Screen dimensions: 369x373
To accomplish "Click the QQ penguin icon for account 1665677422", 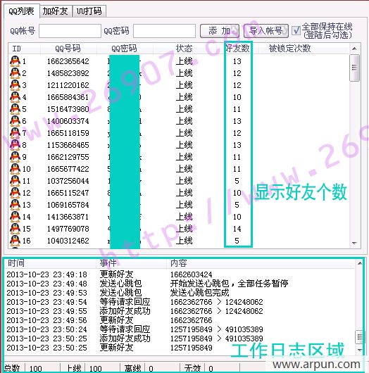I will 15,169.
